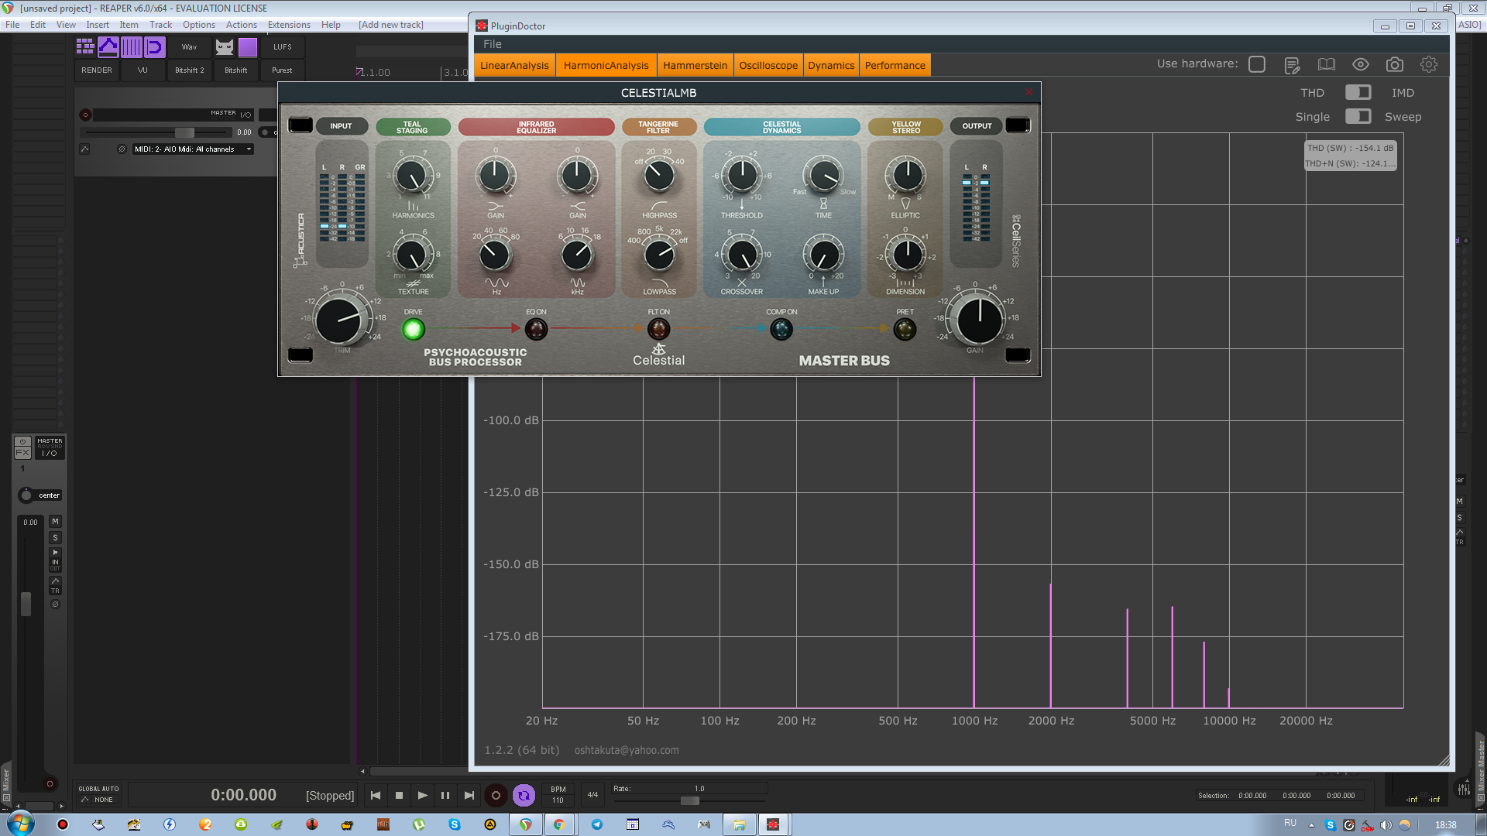This screenshot has height=836, width=1487.
Task: Click the transport Record button
Action: click(496, 795)
